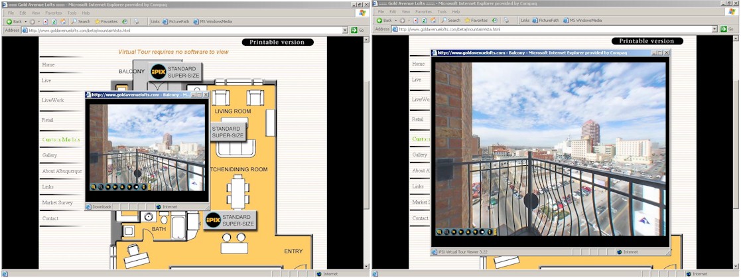Click info icon in large right IPIX viewer

tap(490, 232)
